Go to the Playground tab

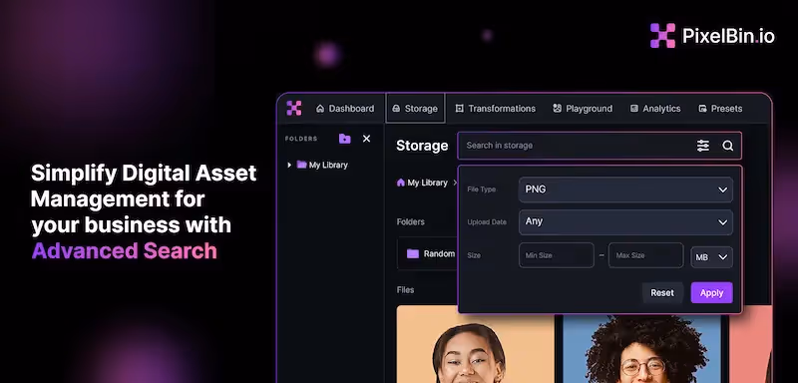click(x=583, y=109)
